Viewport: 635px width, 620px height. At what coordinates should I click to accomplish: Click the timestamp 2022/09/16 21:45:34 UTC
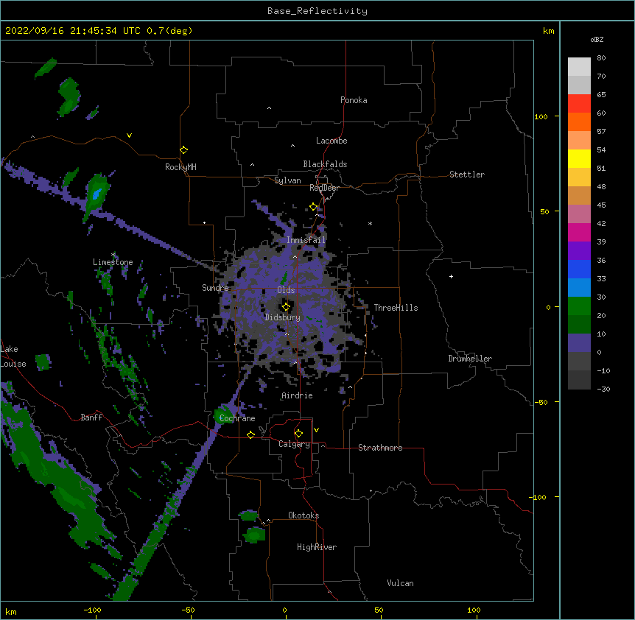pos(73,31)
